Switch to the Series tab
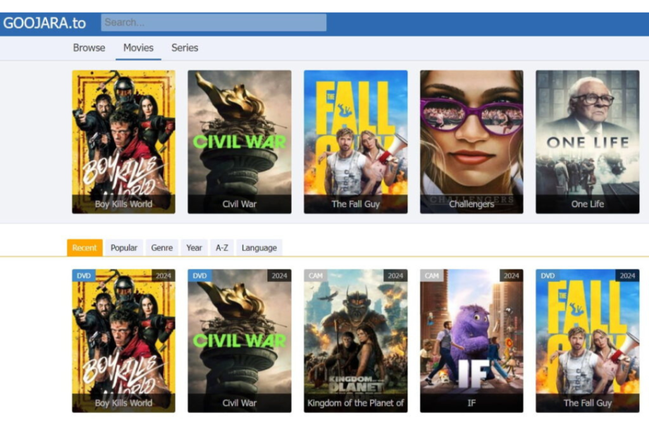 184,48
